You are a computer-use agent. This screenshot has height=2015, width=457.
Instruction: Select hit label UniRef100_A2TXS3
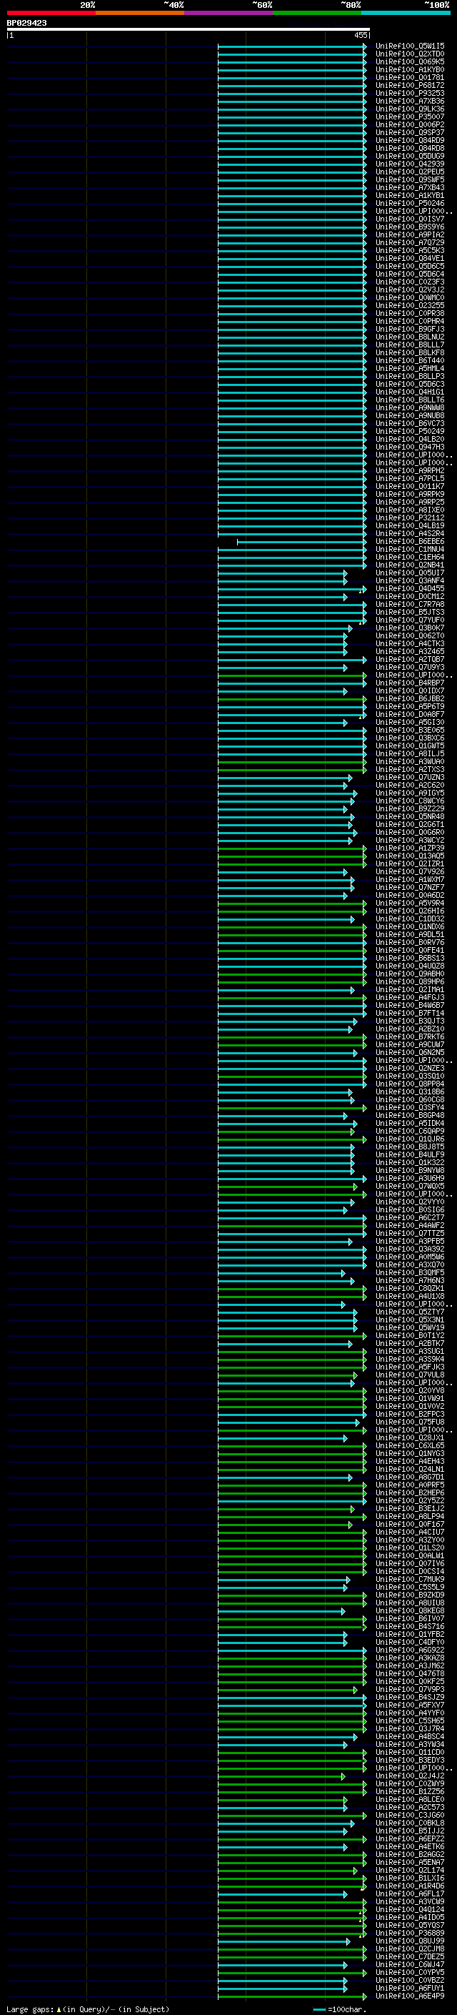coord(410,770)
